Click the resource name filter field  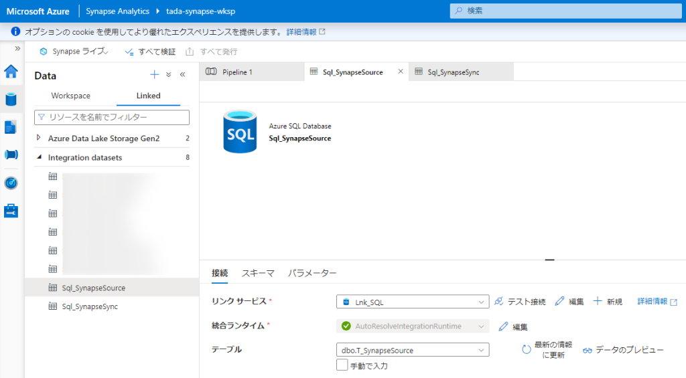coord(112,117)
